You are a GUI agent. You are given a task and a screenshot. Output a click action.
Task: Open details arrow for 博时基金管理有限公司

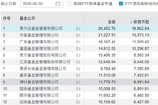click(x=78, y=82)
